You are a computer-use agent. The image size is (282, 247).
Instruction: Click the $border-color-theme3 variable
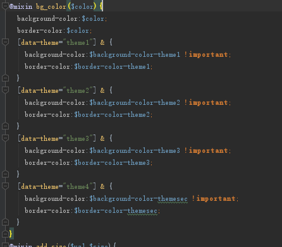112,163
